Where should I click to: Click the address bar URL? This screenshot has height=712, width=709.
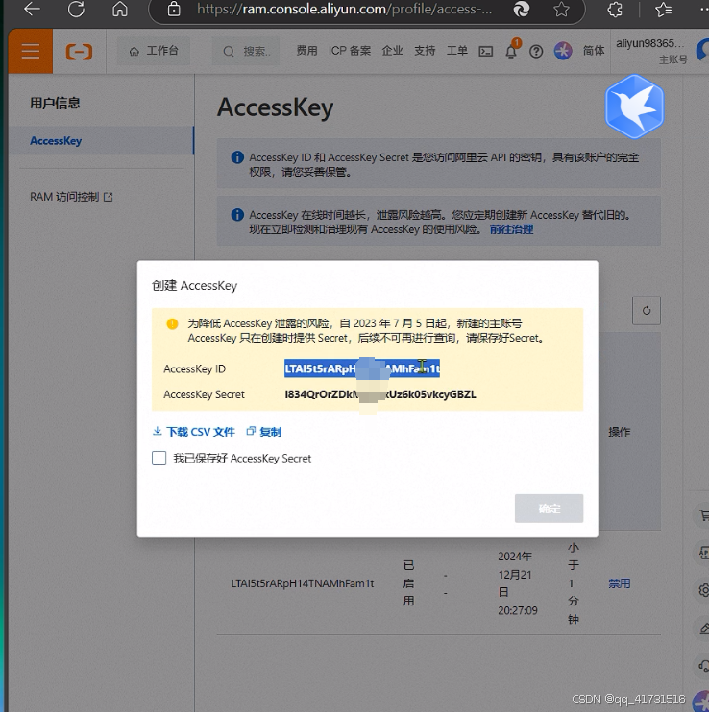tap(344, 9)
